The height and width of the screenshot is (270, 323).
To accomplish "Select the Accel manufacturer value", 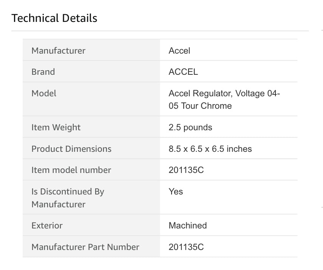I will click(x=179, y=51).
